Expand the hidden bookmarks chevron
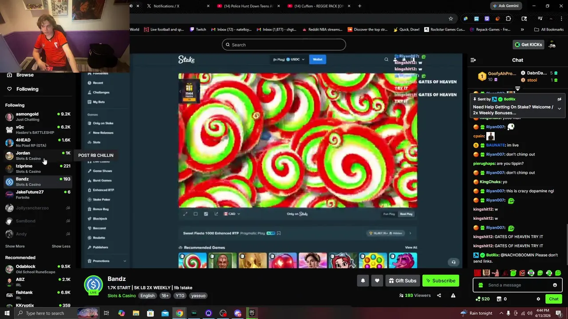 click(522, 30)
